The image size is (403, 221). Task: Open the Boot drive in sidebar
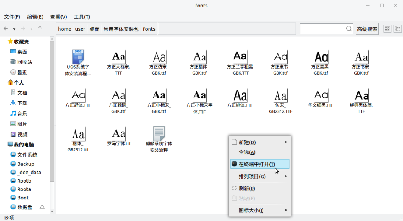click(x=19, y=198)
